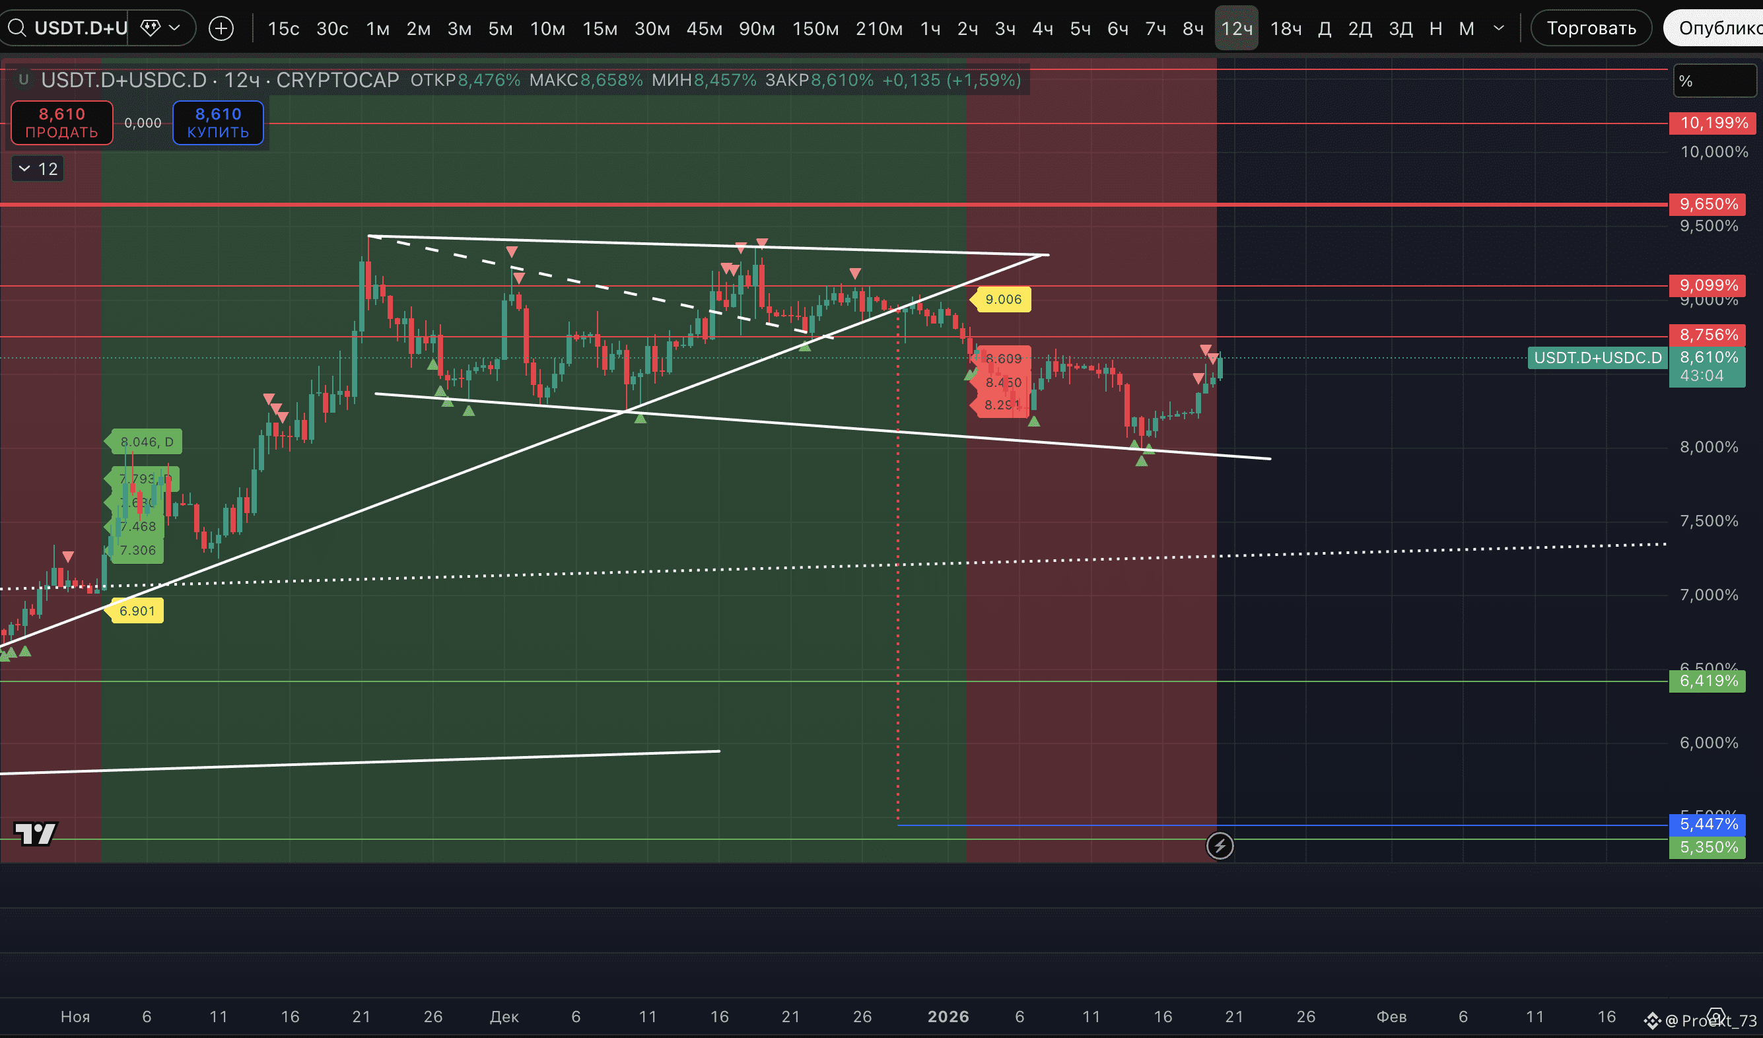Select the 1ч timeframe
This screenshot has height=1038, width=1763.
tap(930, 28)
